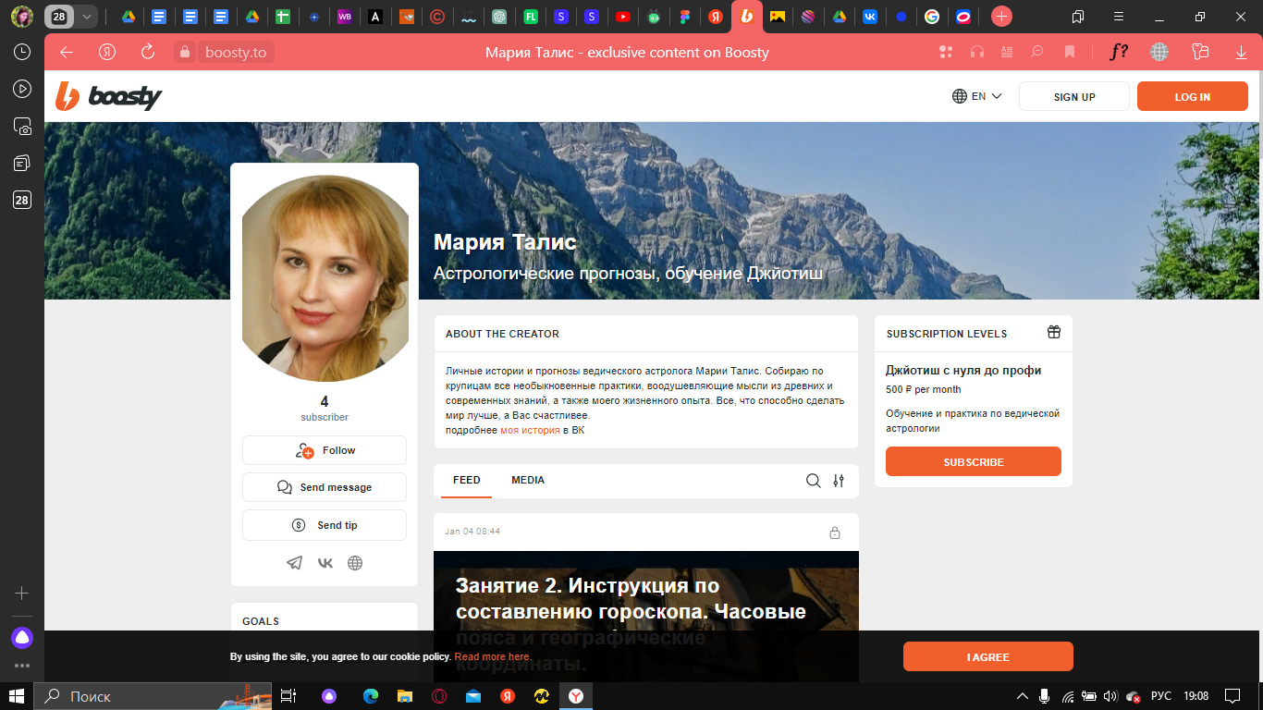Follow Мария Талис

(325, 450)
